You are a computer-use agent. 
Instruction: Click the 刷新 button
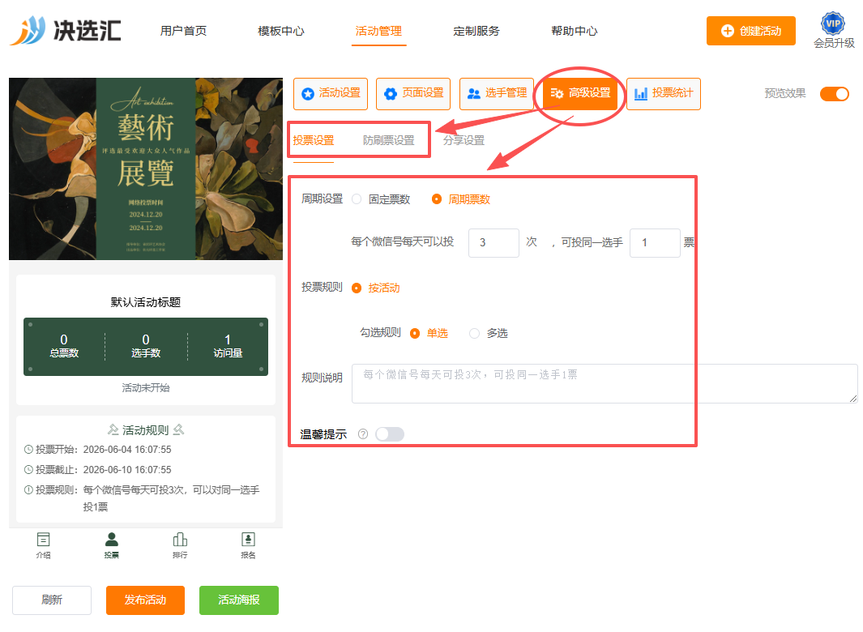(x=52, y=600)
